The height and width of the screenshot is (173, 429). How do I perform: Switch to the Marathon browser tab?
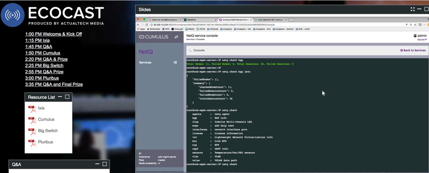[199, 19]
